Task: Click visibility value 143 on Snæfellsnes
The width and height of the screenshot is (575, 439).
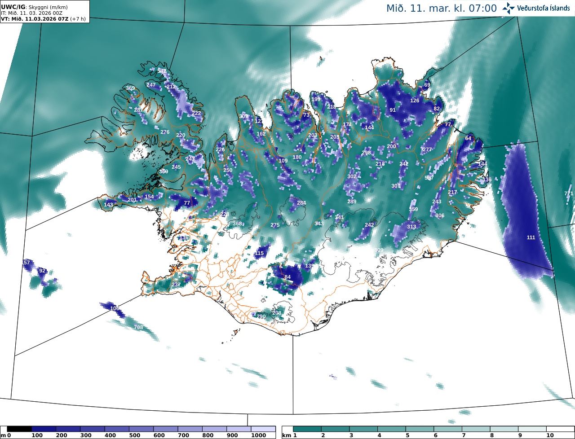Action: [108, 205]
